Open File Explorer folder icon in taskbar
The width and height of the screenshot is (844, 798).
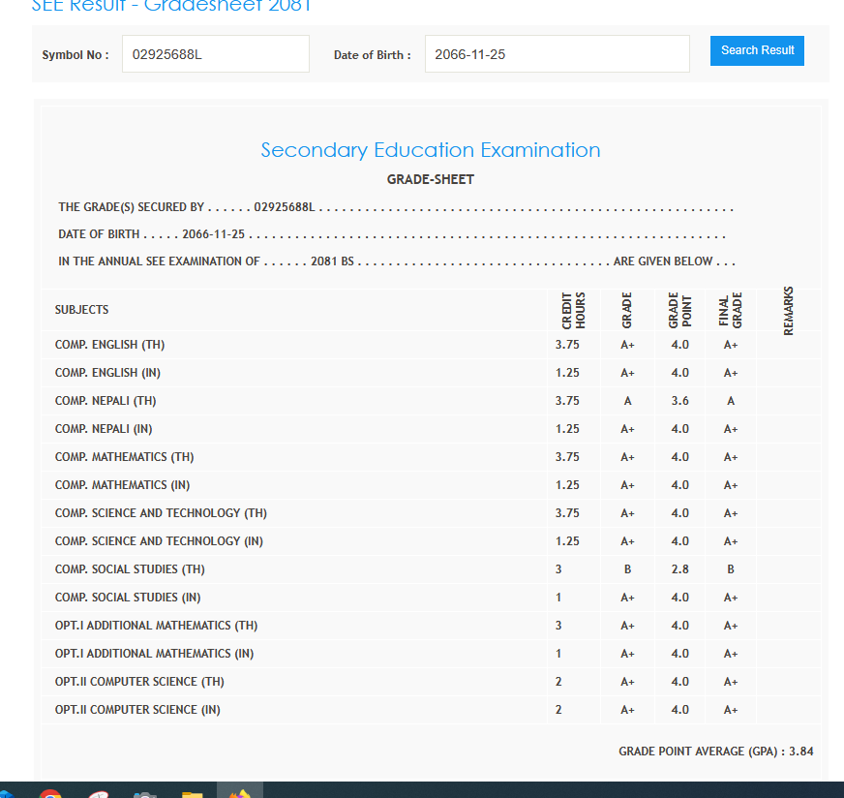(x=193, y=794)
